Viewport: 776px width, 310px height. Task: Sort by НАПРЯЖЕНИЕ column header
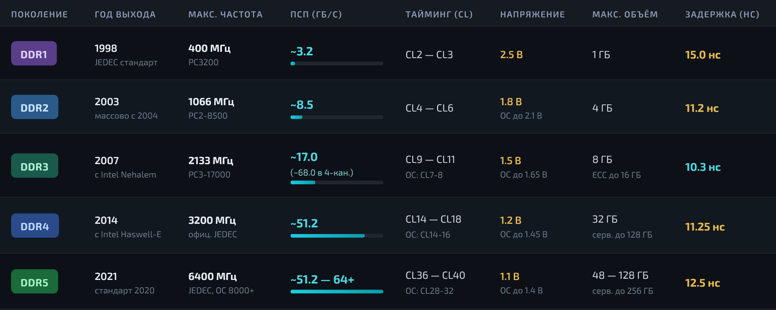(x=533, y=15)
